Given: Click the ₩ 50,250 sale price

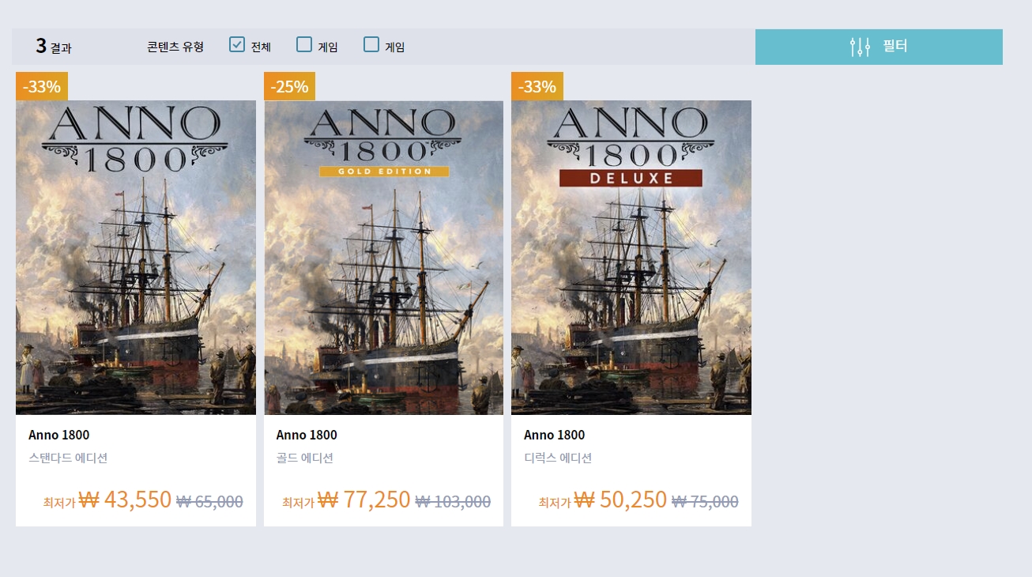Looking at the screenshot, I should pyautogui.click(x=620, y=500).
